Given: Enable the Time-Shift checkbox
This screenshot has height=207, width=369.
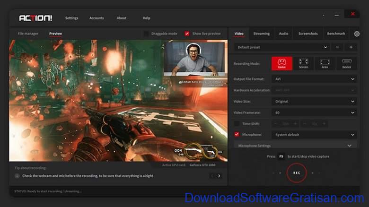Looking at the screenshot, I should point(237,123).
